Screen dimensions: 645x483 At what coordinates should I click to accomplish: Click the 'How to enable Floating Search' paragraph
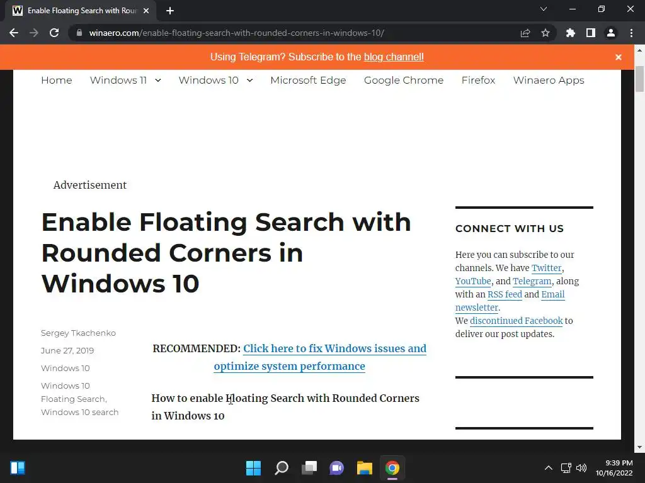(x=285, y=407)
